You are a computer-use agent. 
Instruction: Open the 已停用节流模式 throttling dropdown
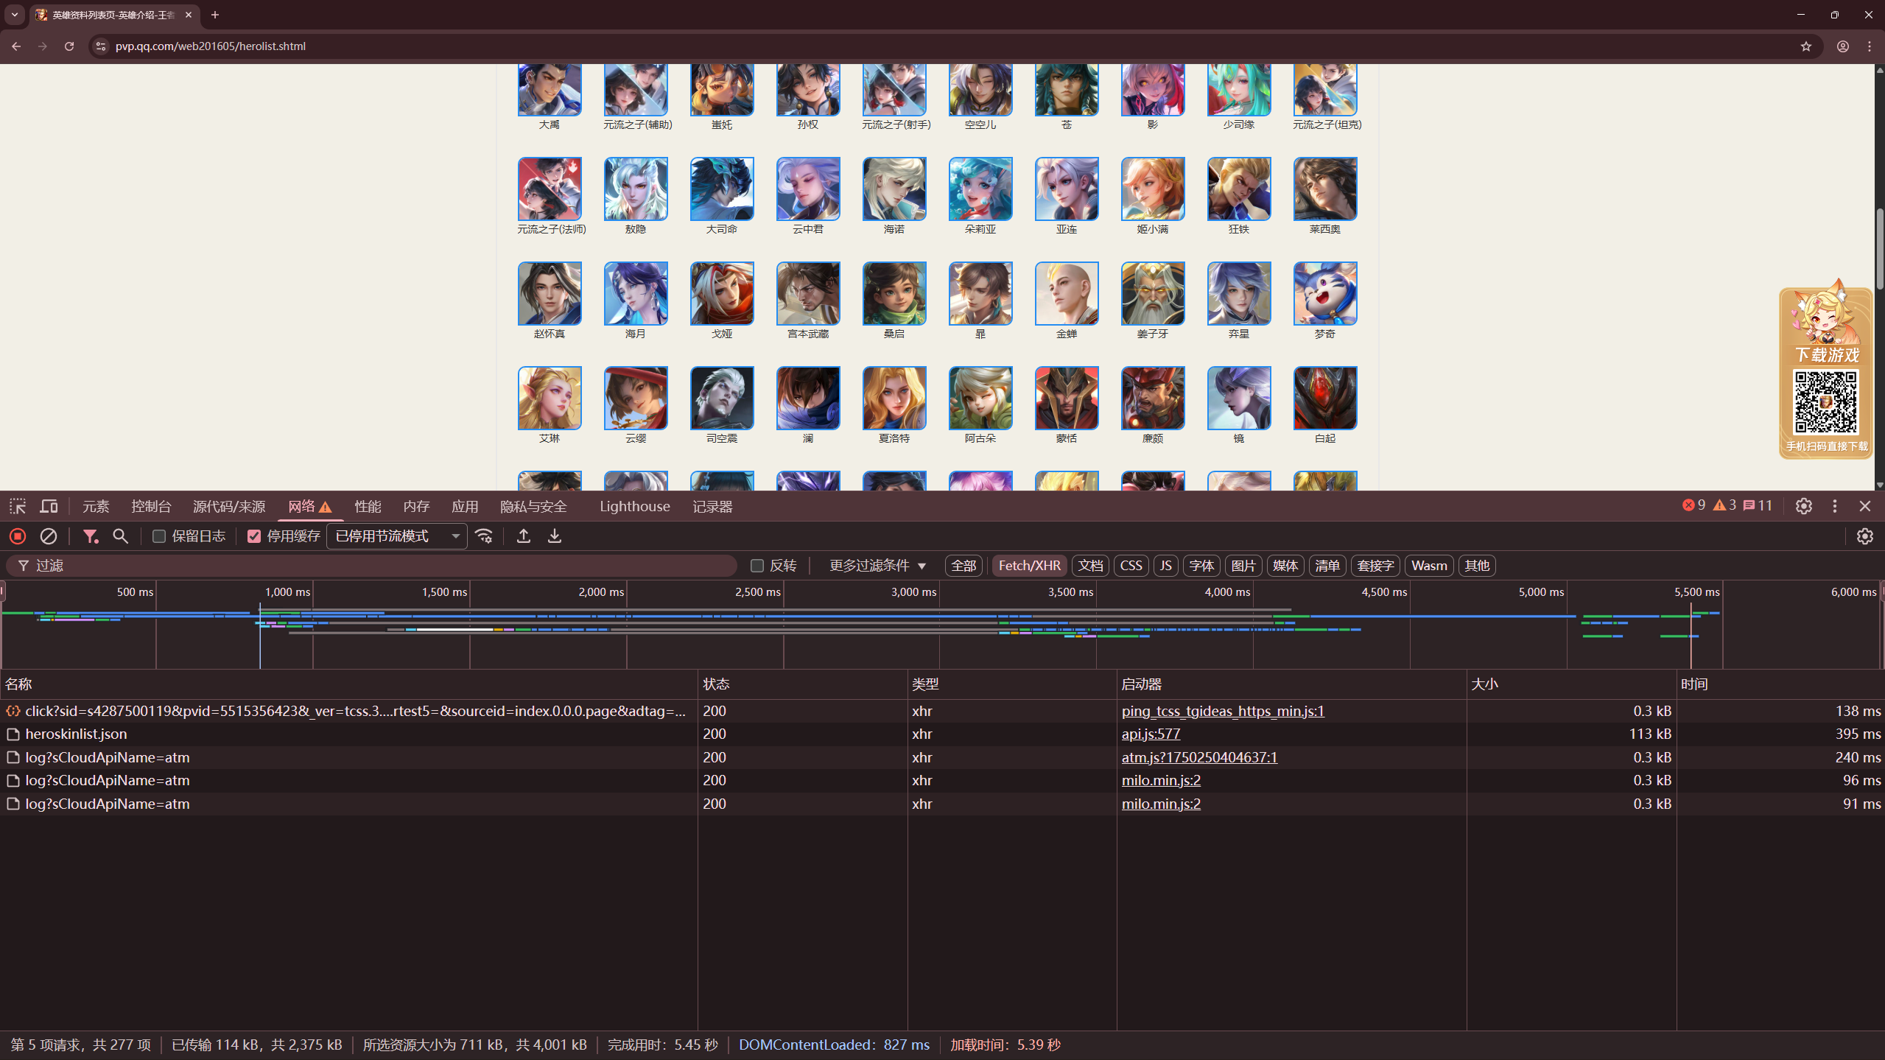coord(397,536)
